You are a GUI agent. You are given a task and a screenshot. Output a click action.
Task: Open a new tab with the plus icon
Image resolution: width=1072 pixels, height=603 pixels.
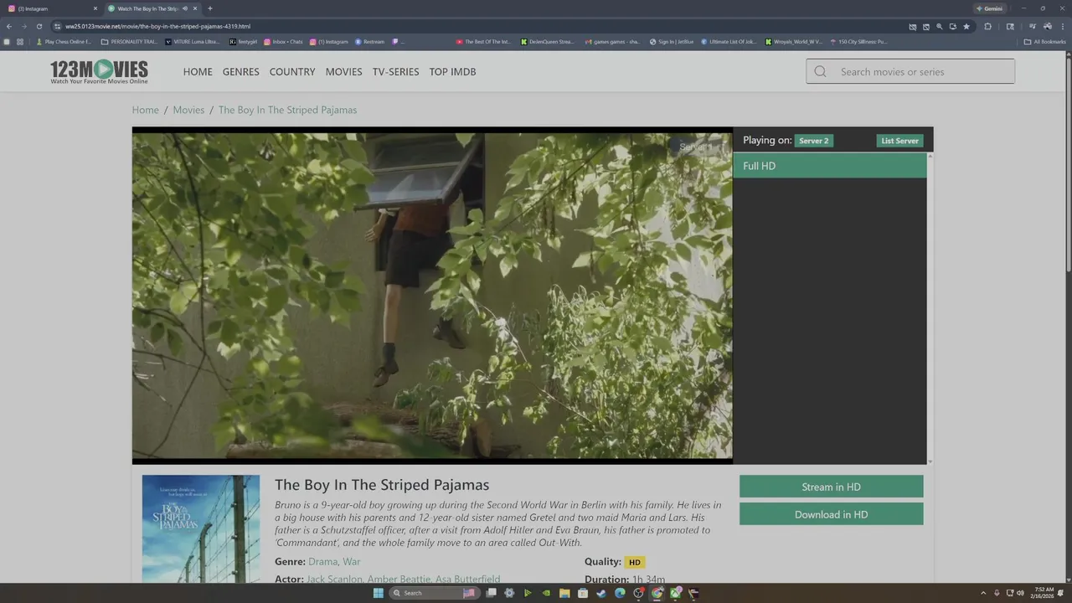[x=209, y=8]
